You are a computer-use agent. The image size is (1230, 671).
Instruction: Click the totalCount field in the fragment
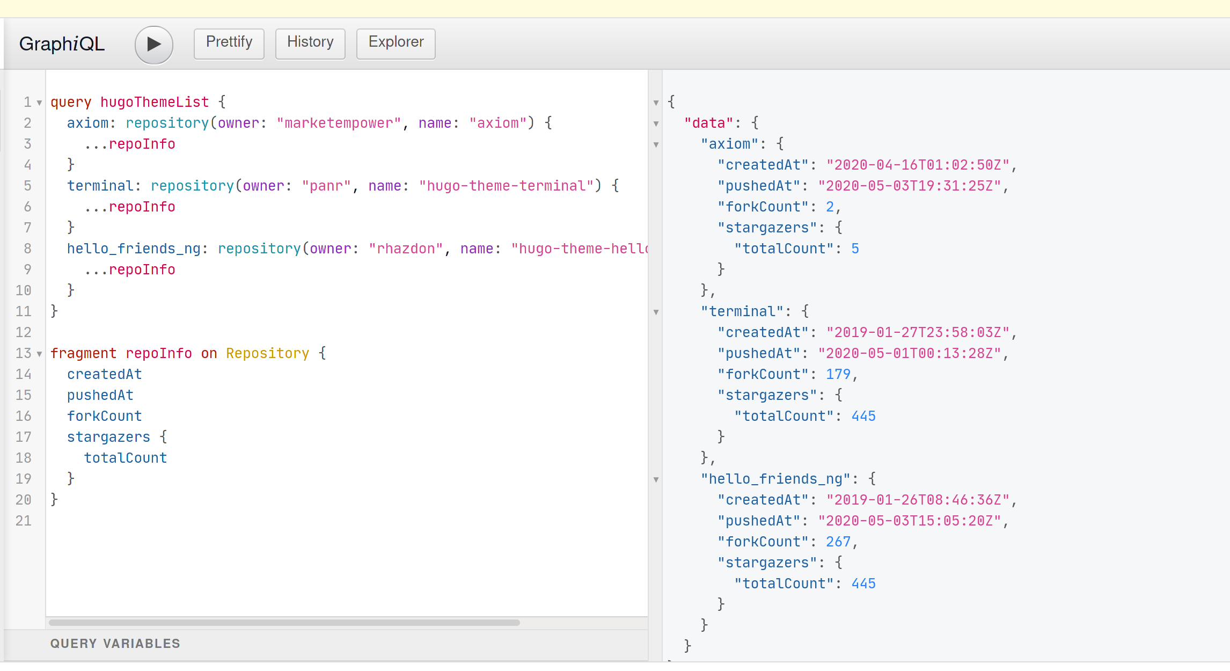(x=126, y=458)
